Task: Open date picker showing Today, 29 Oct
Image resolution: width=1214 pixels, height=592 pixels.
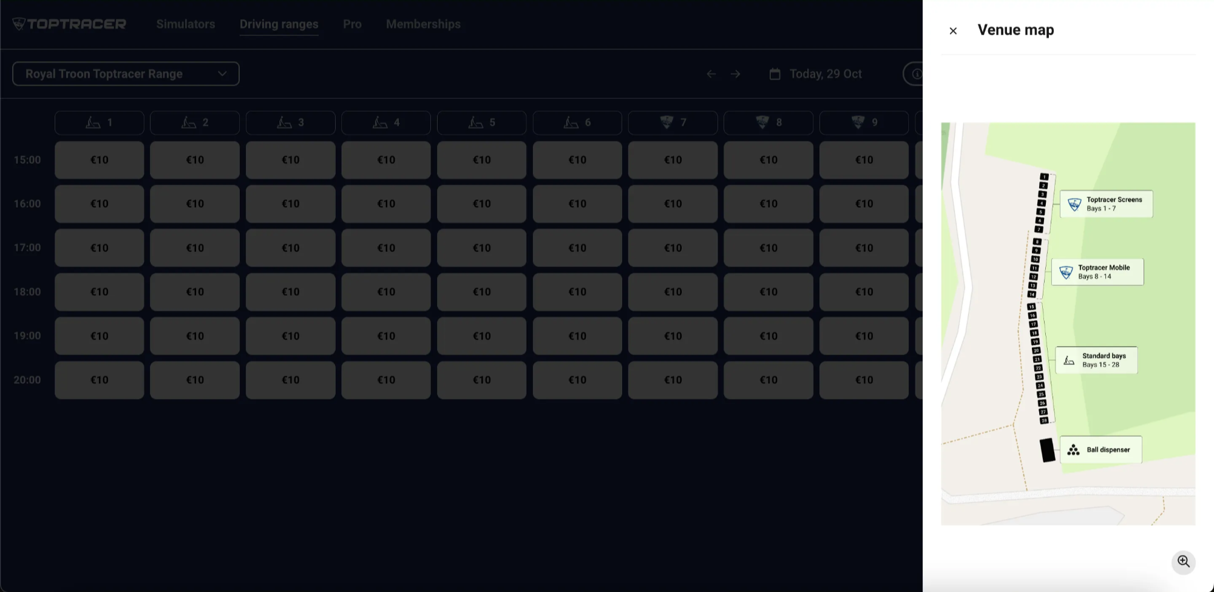Action: click(x=815, y=74)
